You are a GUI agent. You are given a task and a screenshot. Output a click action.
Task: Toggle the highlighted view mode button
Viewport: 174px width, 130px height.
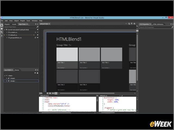click(56, 93)
